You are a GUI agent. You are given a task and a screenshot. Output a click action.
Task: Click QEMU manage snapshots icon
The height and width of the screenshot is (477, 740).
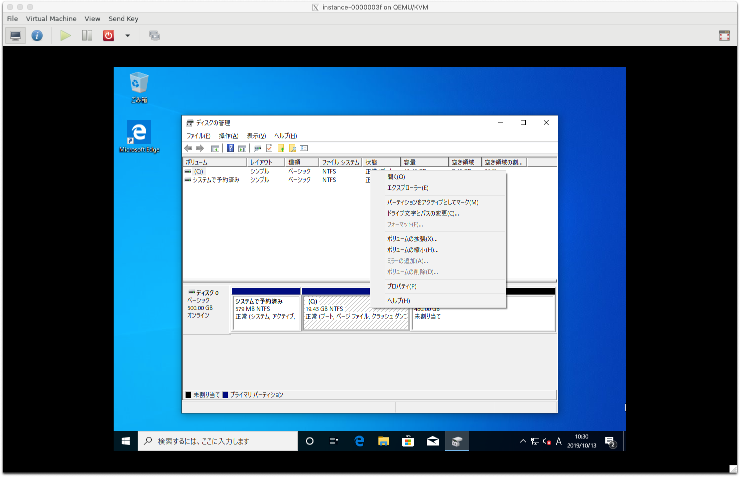click(x=154, y=35)
